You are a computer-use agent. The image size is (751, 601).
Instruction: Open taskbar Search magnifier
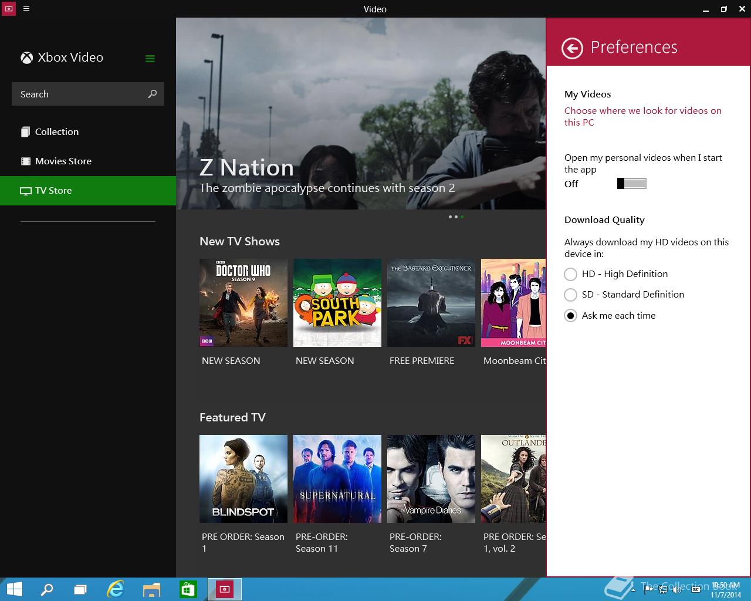[47, 589]
